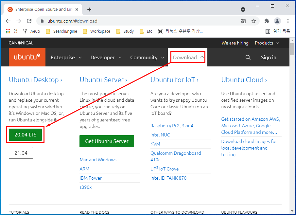
Task: Open the Ubuntu Desktop heading link
Action: click(x=36, y=80)
